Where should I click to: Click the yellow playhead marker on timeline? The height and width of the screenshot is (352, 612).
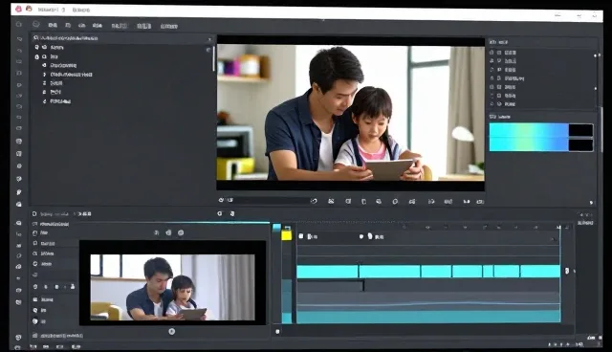[x=287, y=235]
